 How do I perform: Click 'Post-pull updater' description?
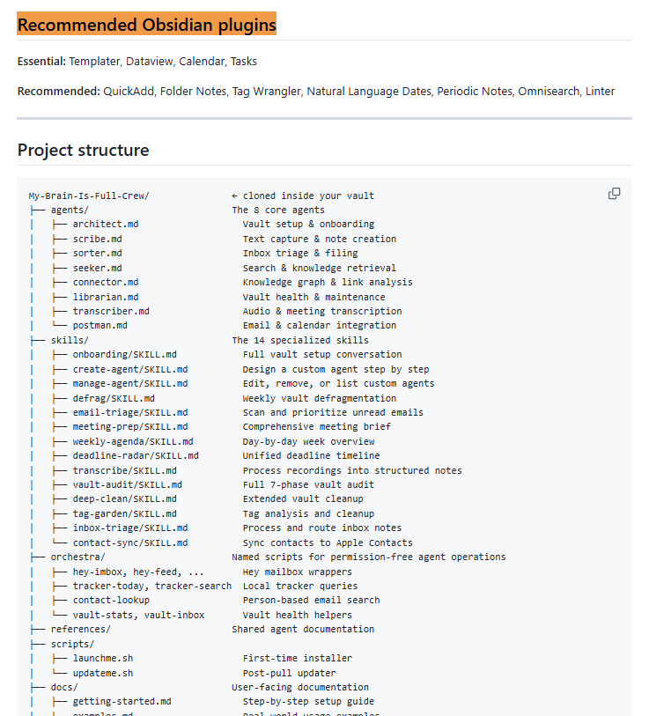click(289, 673)
